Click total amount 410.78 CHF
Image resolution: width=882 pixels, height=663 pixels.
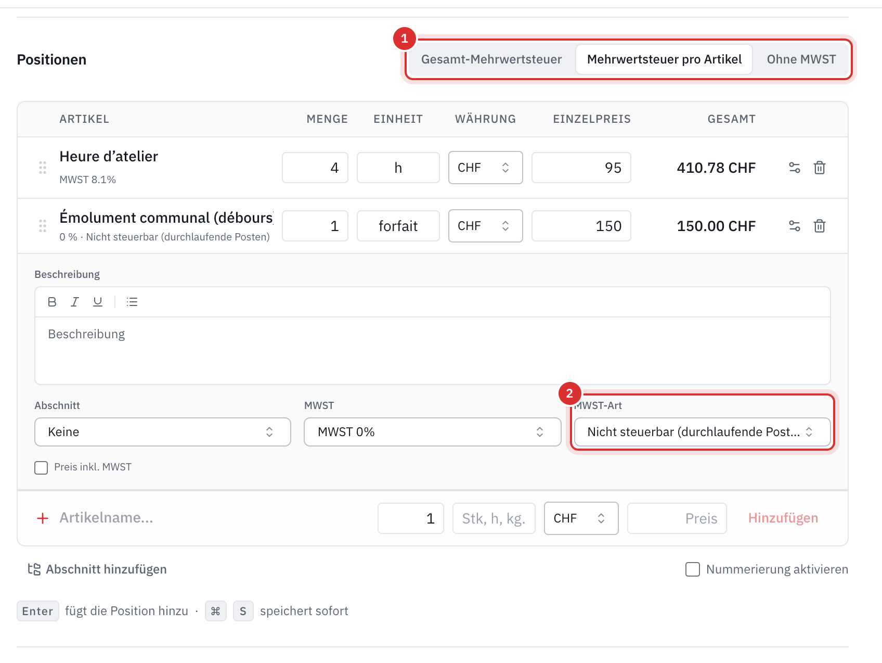click(716, 168)
